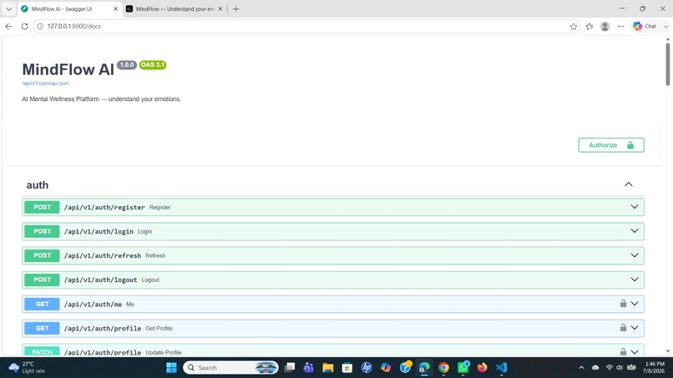Open Microsoft Store from the taskbar
Screen dimensions: 673x378
pos(347,368)
